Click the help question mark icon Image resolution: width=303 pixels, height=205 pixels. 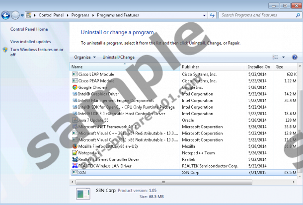(x=294, y=57)
